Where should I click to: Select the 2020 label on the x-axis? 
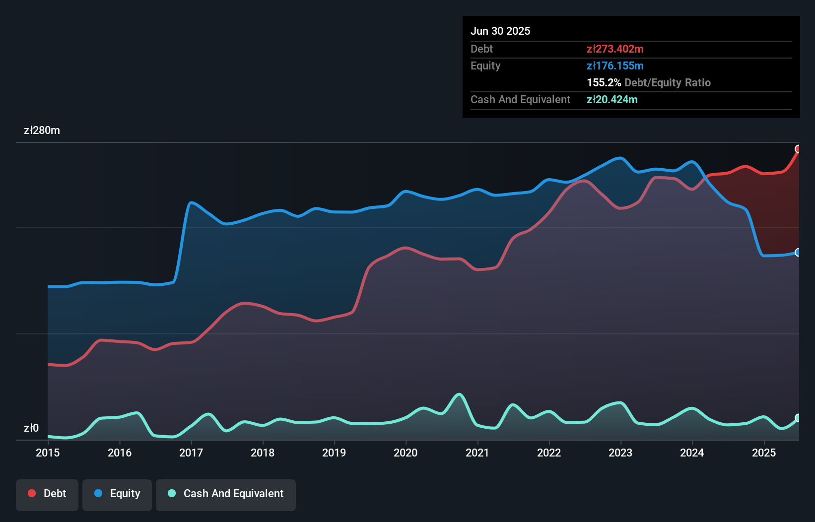pyautogui.click(x=406, y=453)
